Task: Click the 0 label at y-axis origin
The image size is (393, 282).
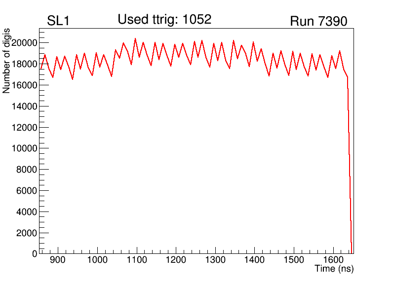Action: coord(35,254)
